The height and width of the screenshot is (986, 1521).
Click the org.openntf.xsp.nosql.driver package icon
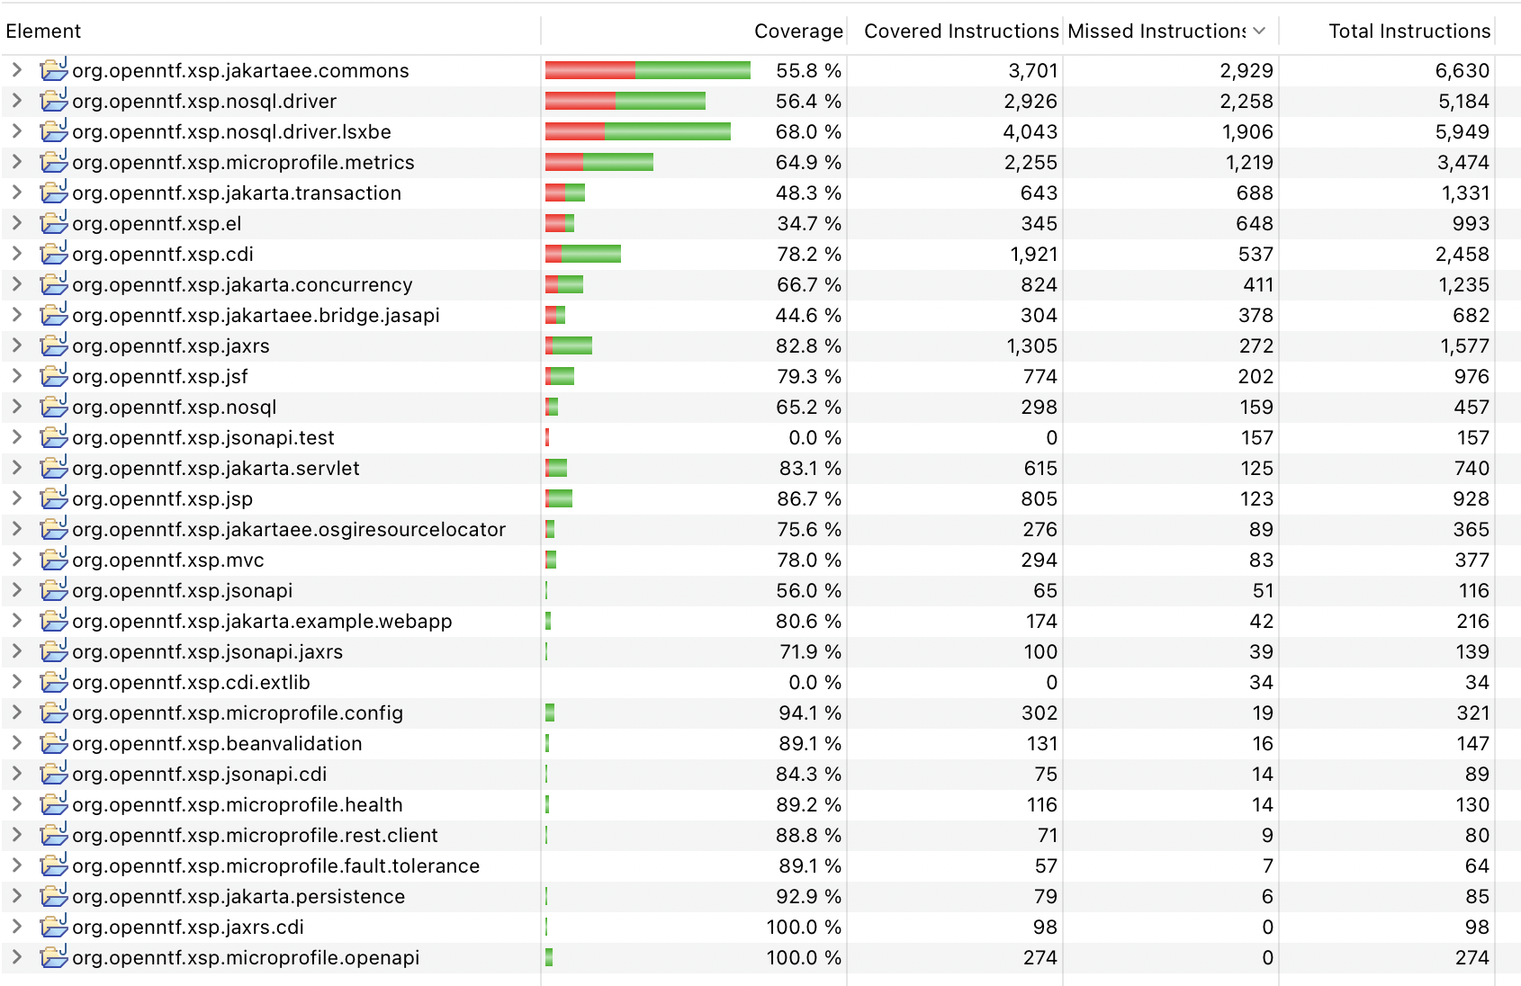[54, 101]
